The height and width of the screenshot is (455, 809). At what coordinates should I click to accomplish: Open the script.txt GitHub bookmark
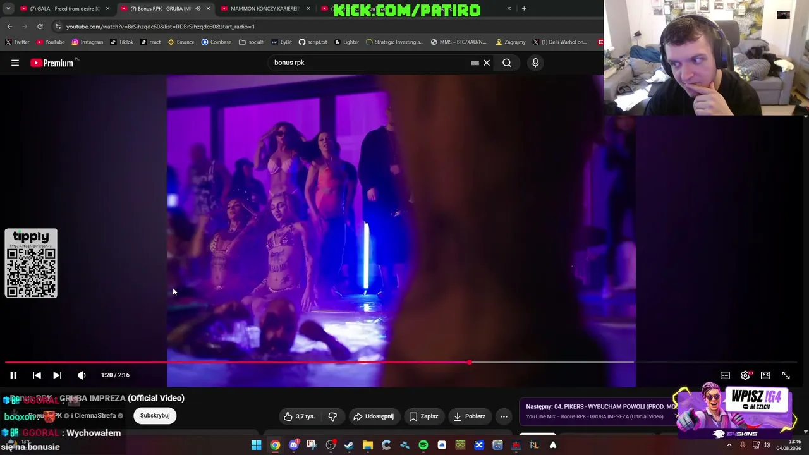pyautogui.click(x=313, y=42)
